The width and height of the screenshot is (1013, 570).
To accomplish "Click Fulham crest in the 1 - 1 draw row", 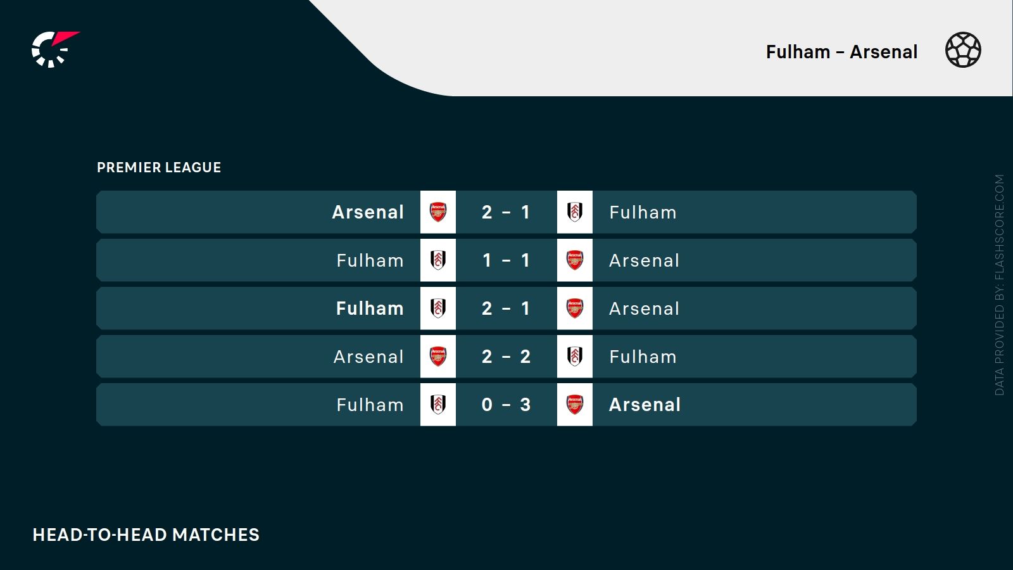I will pyautogui.click(x=438, y=260).
